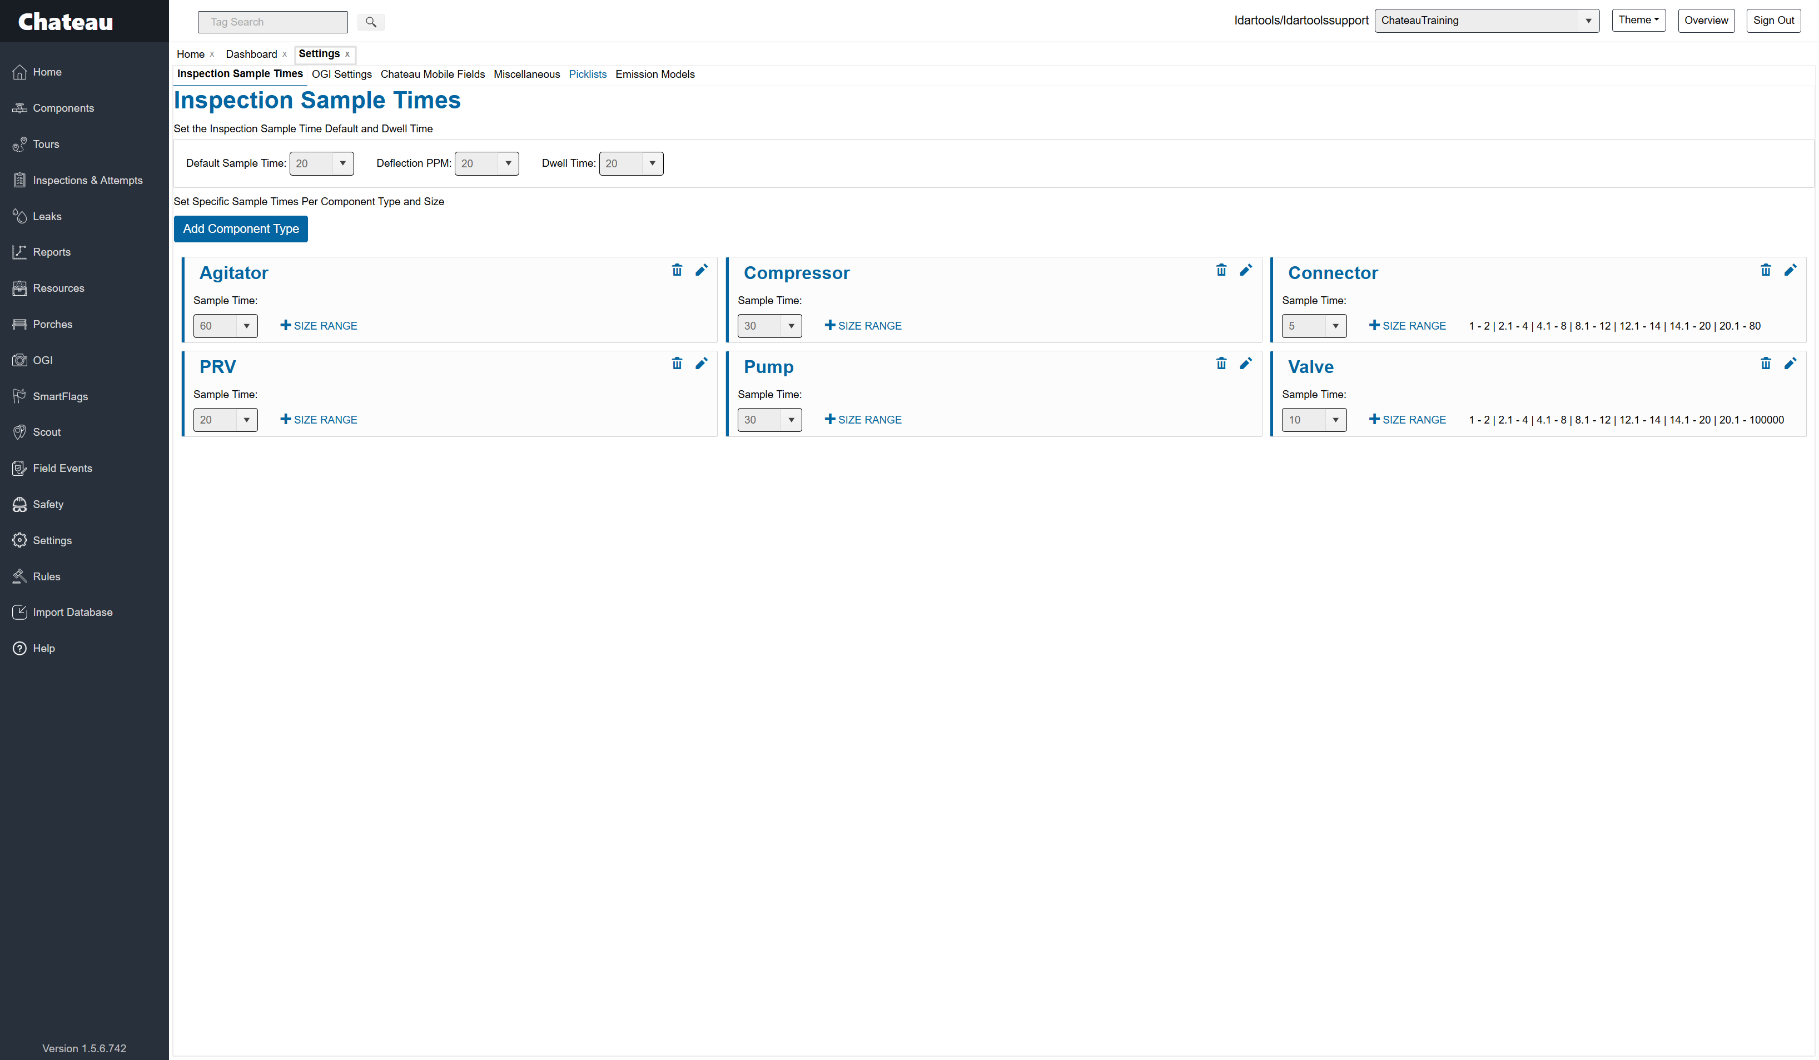Click the Tag Search magnifier icon
This screenshot has height=1060, width=1819.
coord(371,22)
